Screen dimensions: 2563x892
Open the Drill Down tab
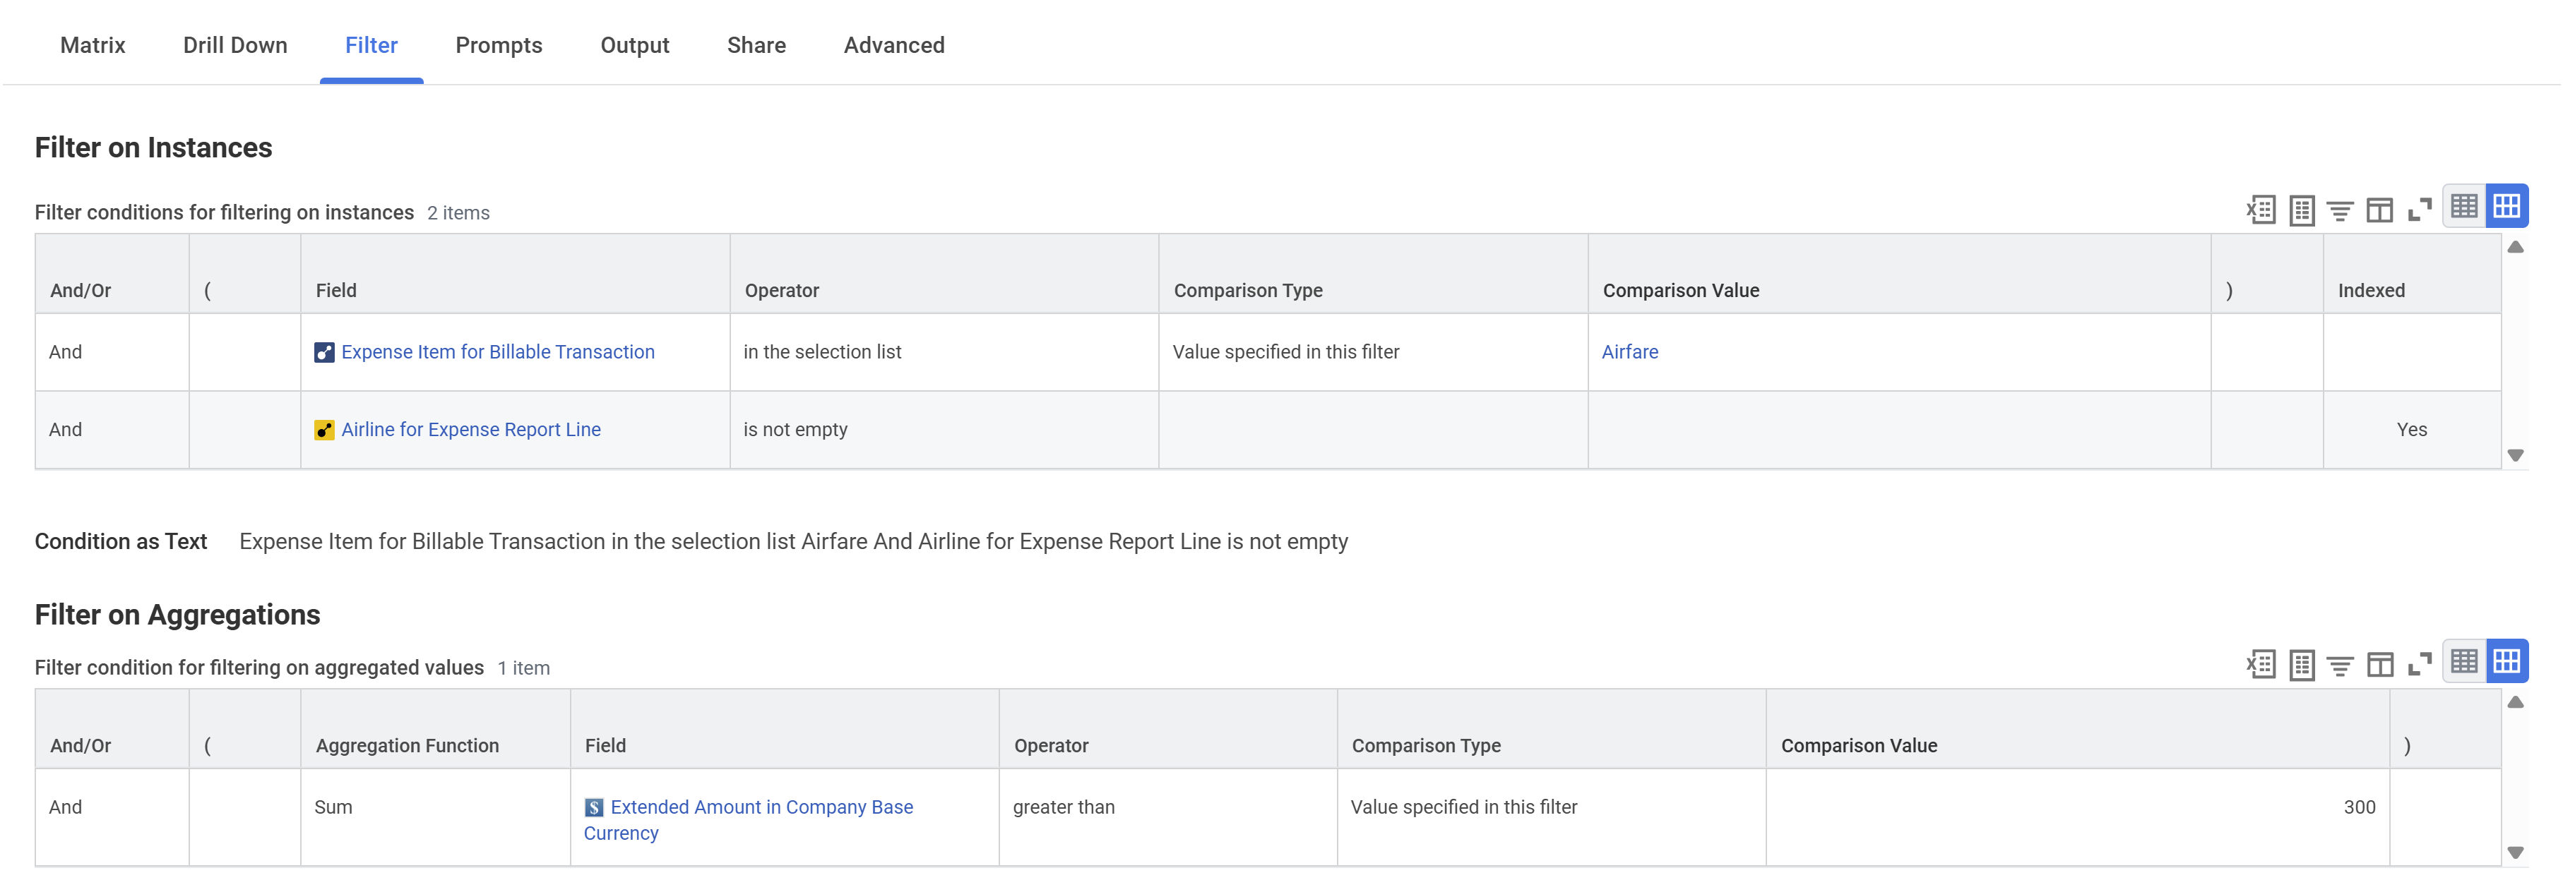[x=234, y=46]
